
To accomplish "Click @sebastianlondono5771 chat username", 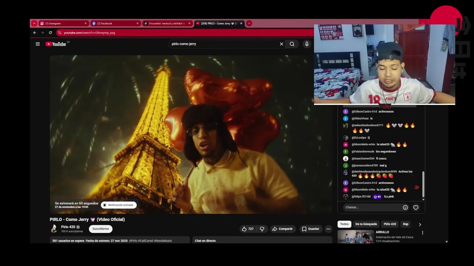I will [x=367, y=125].
